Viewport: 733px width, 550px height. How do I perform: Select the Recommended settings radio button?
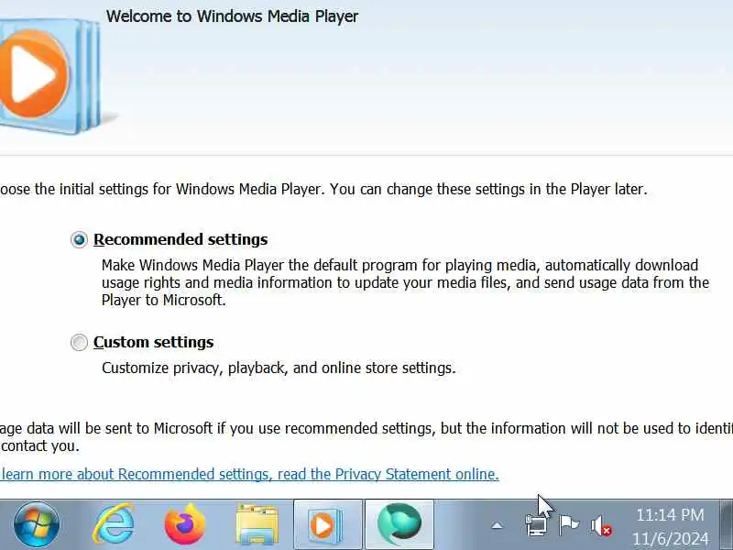click(79, 239)
